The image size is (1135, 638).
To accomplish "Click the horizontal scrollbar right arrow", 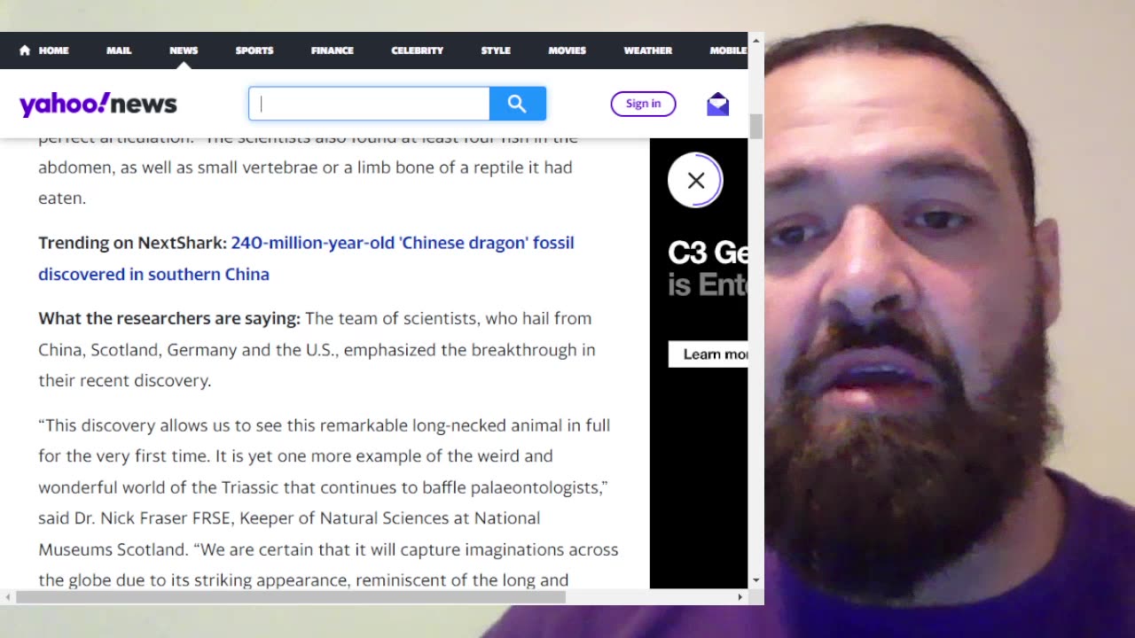I will click(x=740, y=597).
